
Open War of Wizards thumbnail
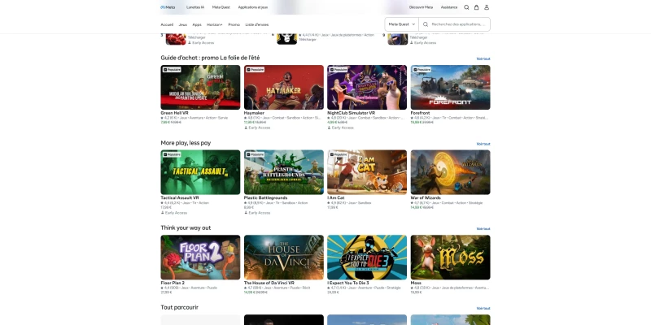pos(451,172)
